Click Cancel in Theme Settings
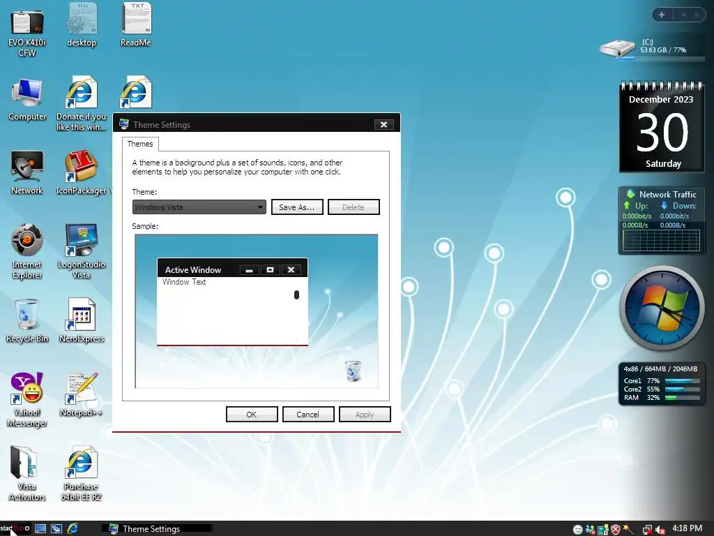 pyautogui.click(x=307, y=415)
